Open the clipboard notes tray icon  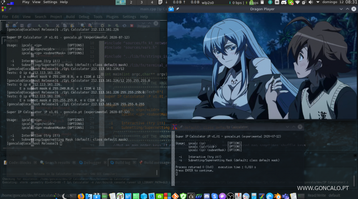tap(160, 2)
